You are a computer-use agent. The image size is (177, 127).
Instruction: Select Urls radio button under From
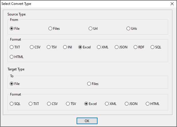(x=129, y=29)
